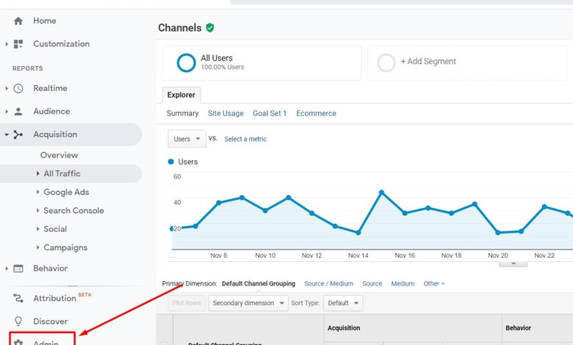Click the Select a metric link
Viewport: 573px width, 345px height.
[x=245, y=139]
